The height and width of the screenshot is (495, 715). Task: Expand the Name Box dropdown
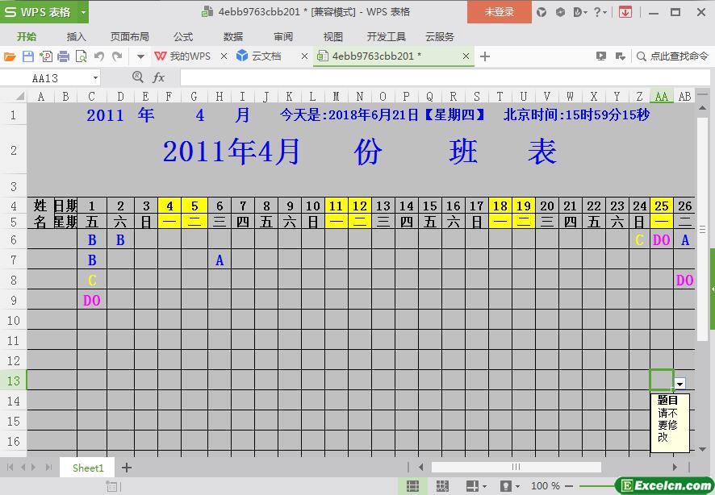pyautogui.click(x=95, y=78)
